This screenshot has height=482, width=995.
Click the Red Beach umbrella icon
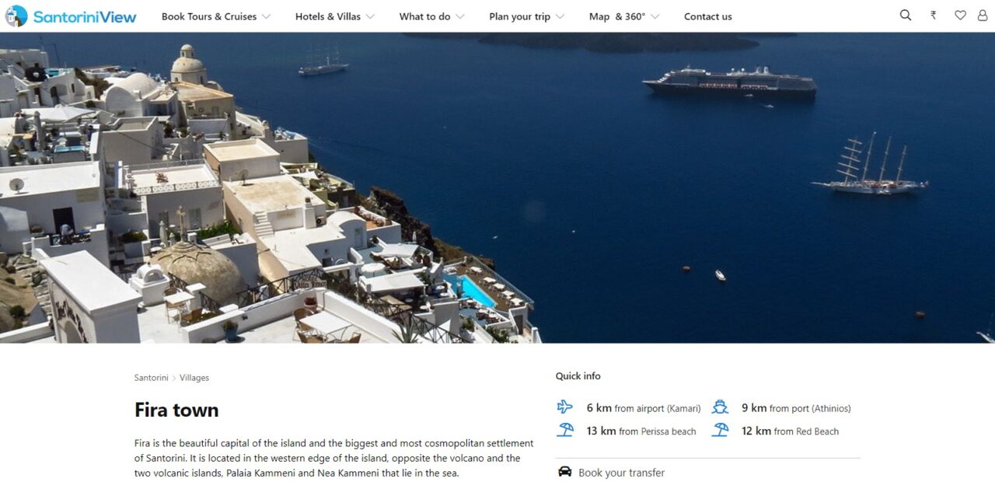(720, 430)
